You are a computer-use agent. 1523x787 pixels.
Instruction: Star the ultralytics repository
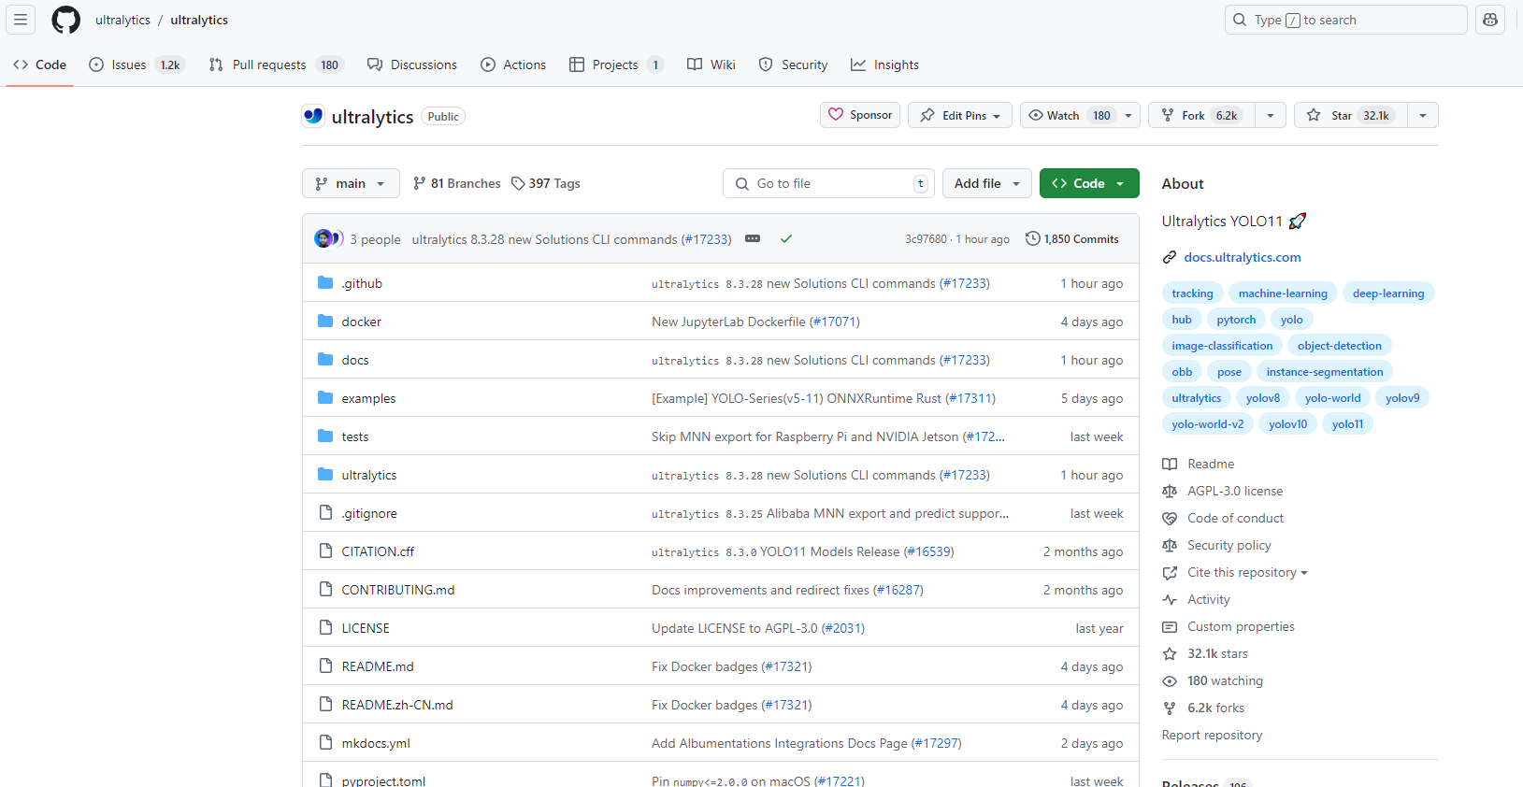pos(1351,115)
